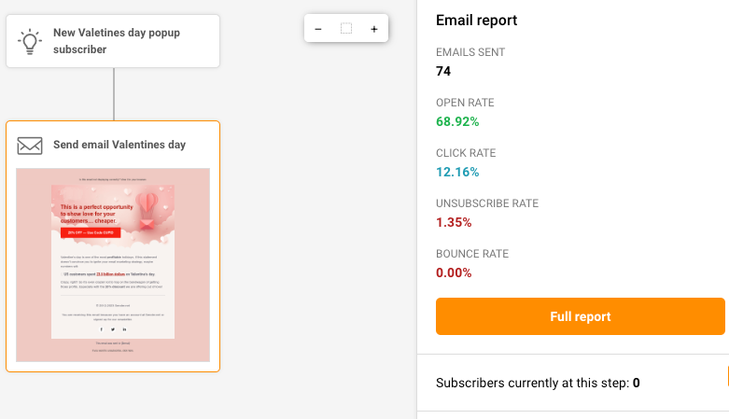Select the New Valetines day popup subscriber trigger

pyautogui.click(x=117, y=41)
